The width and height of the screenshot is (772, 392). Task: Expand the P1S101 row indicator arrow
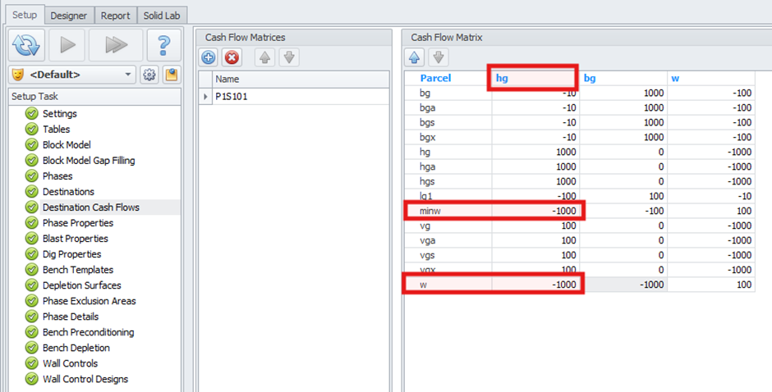tap(205, 97)
